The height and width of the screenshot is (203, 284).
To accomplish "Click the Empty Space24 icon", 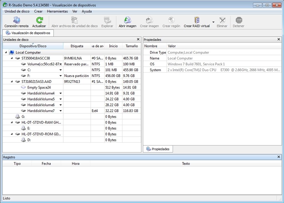I will click(23, 87).
